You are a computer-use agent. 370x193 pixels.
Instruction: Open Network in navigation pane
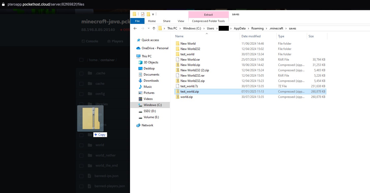pyautogui.click(x=147, y=125)
